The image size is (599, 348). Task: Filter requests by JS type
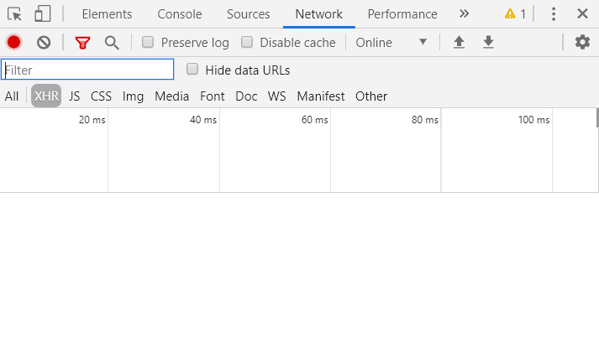(75, 96)
